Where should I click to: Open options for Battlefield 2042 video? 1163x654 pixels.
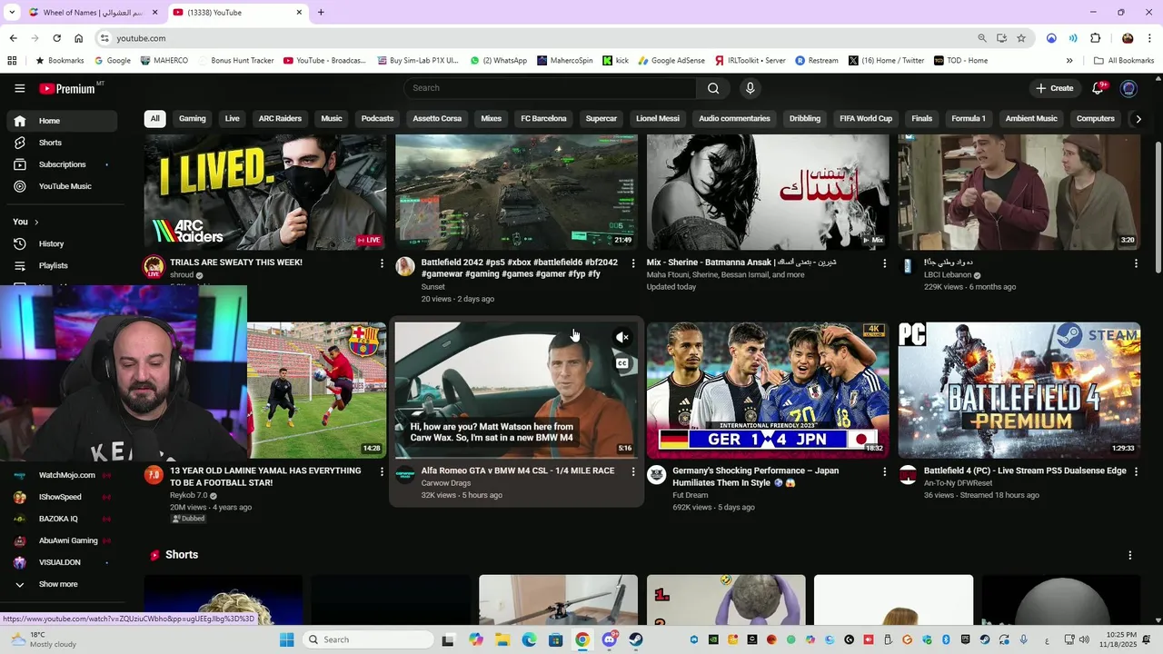tap(633, 263)
